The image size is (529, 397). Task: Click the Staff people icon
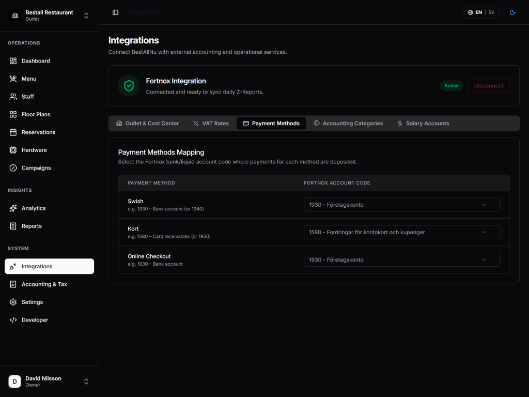(x=13, y=97)
